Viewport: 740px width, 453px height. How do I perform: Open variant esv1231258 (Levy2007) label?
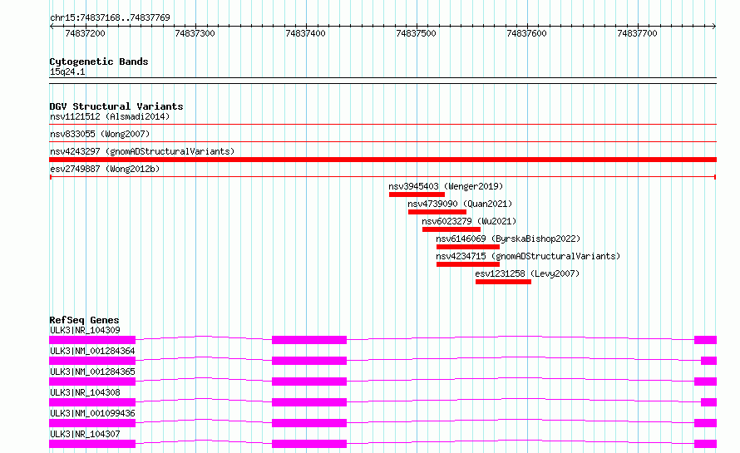[527, 273]
